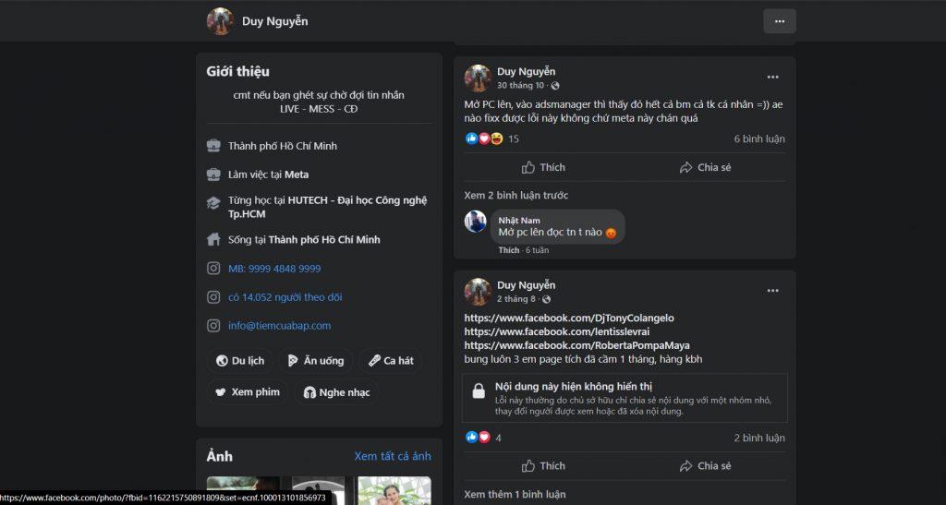
Task: Open the first photo thumbnail in Ảnh
Action: coord(243,490)
